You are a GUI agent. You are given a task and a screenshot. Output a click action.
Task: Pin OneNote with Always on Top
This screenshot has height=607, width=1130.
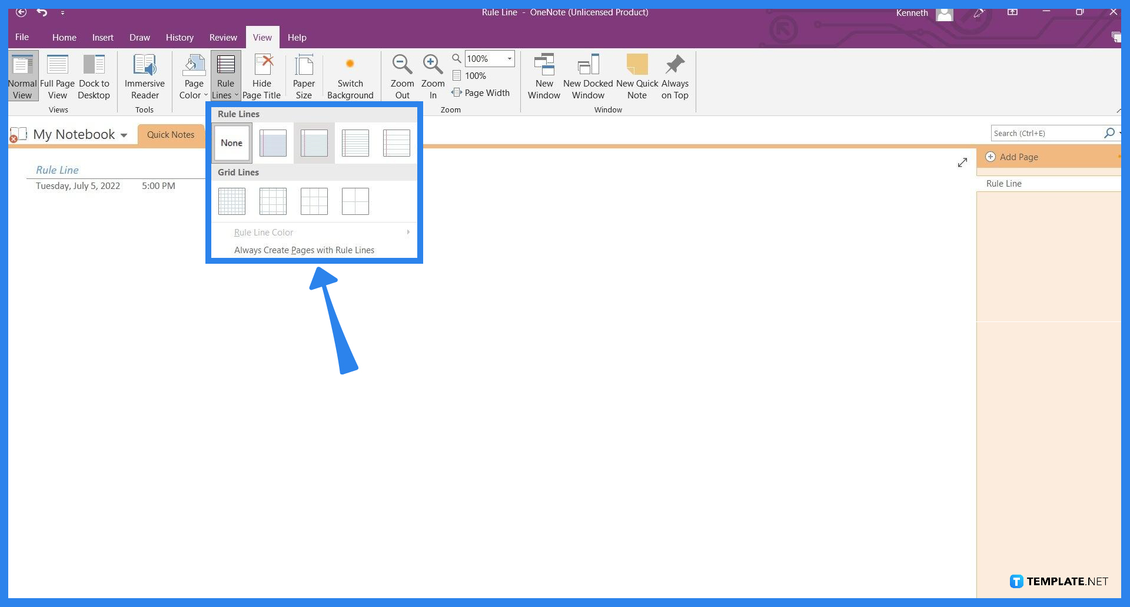point(674,75)
